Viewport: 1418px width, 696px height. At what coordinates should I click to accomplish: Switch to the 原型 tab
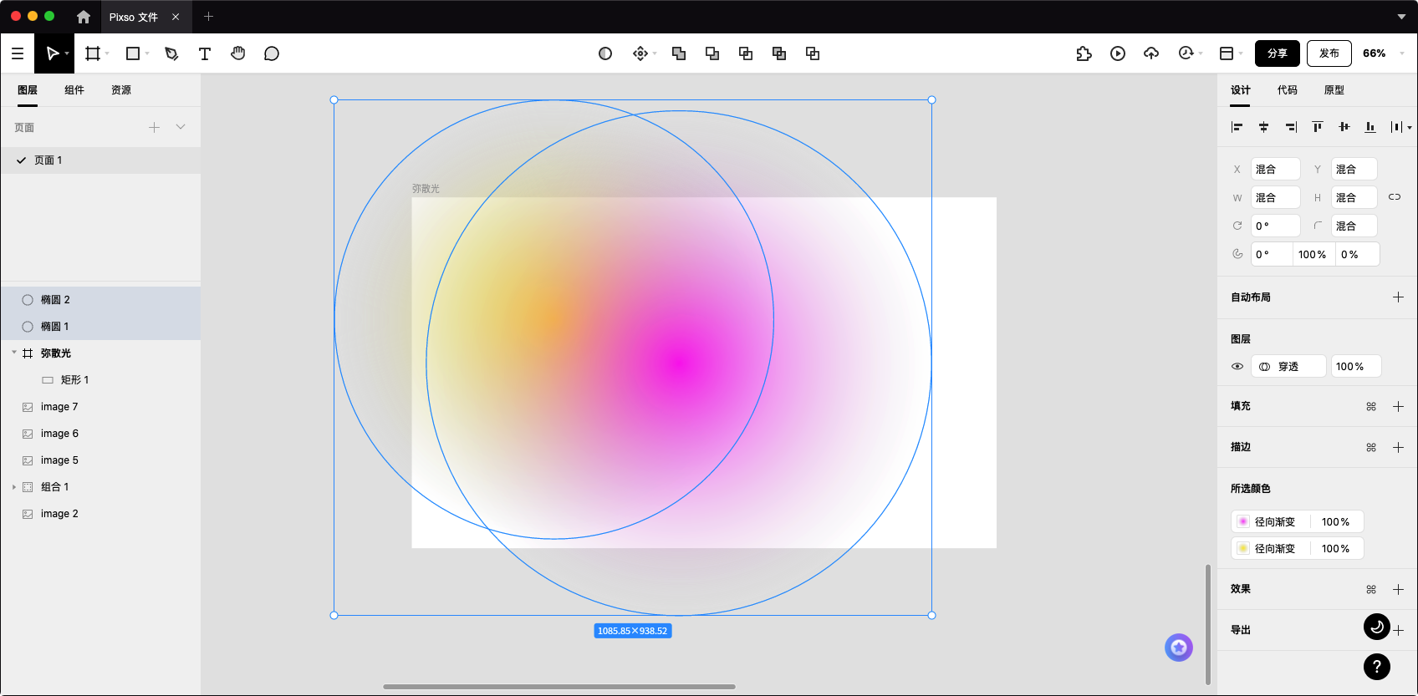(1334, 90)
